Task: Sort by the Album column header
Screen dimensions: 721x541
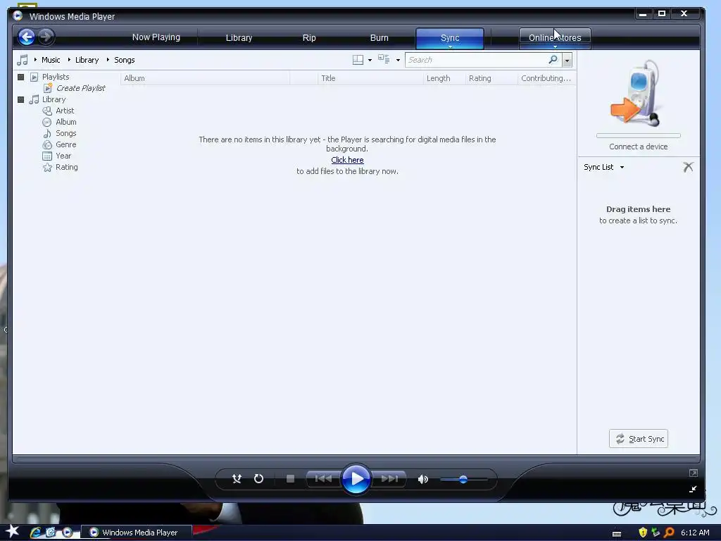Action: pos(205,78)
